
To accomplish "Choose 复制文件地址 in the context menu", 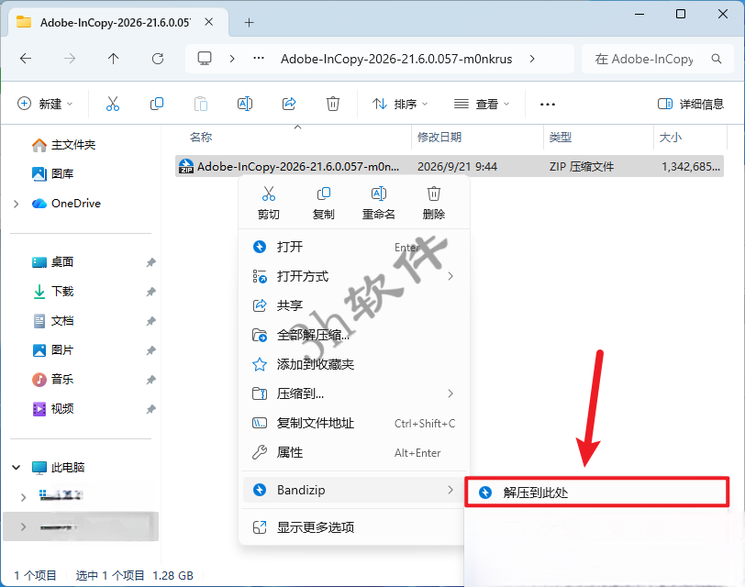I will (354, 423).
